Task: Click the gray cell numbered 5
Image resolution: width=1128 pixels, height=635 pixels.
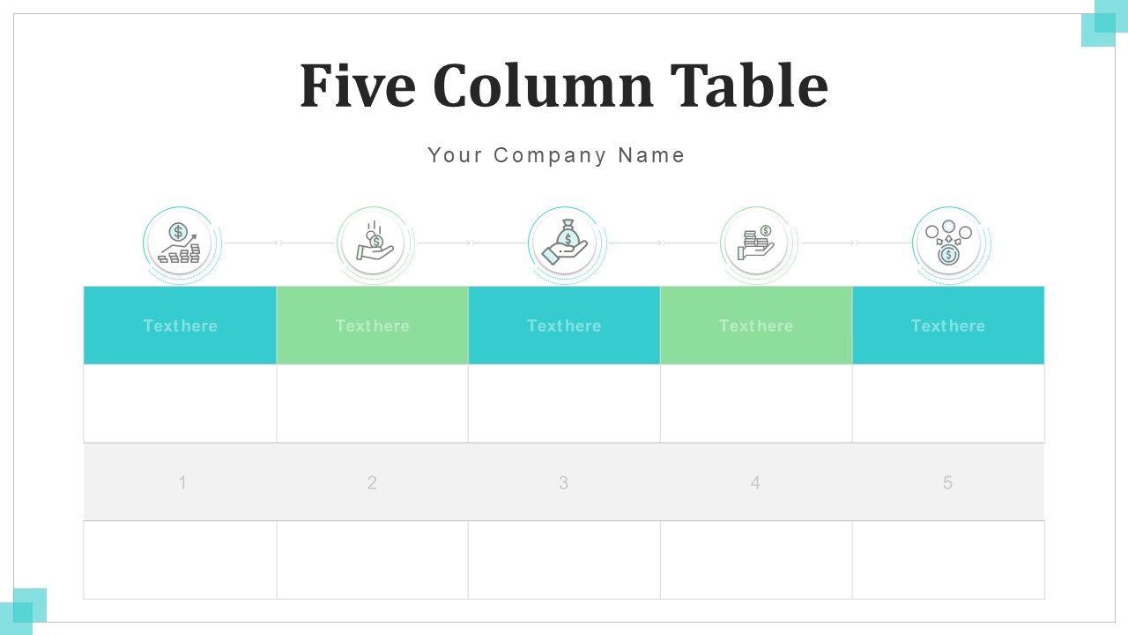Action: pos(947,482)
